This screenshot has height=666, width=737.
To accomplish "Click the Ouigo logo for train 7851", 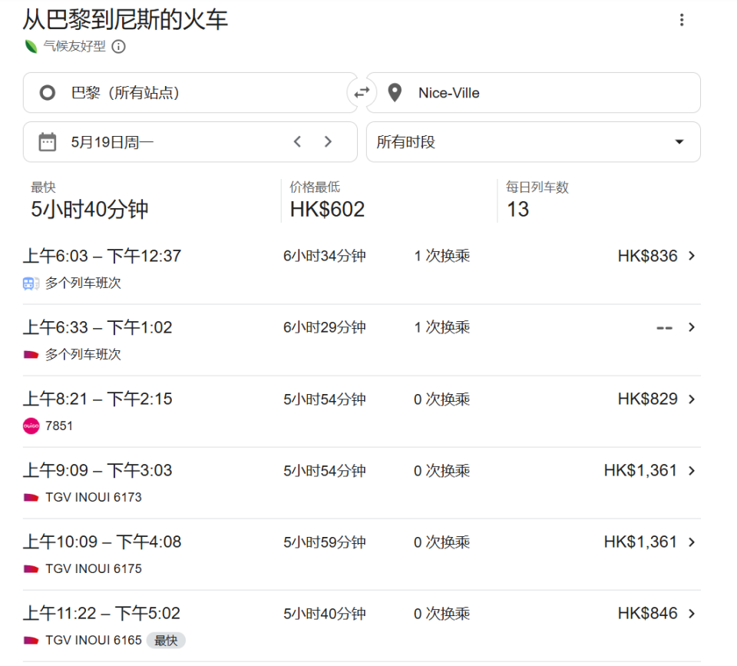I will point(31,426).
